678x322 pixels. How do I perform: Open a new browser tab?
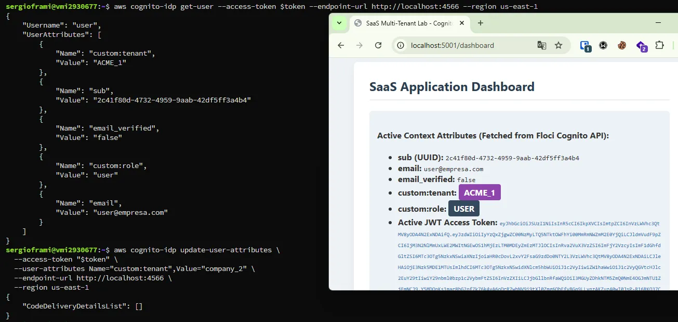coord(481,23)
